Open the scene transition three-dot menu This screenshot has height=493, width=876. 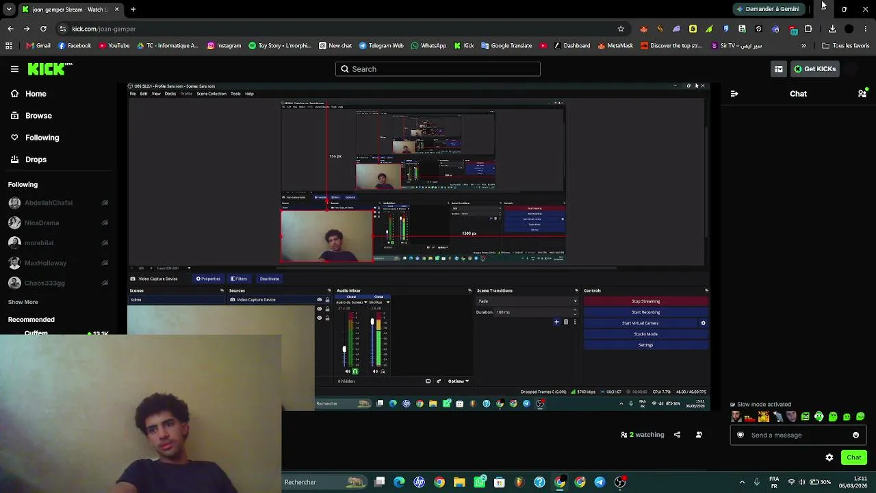click(x=574, y=322)
